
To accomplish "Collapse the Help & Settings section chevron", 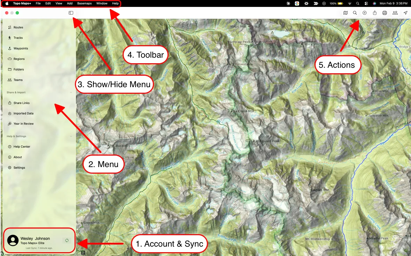I will click(x=71, y=137).
